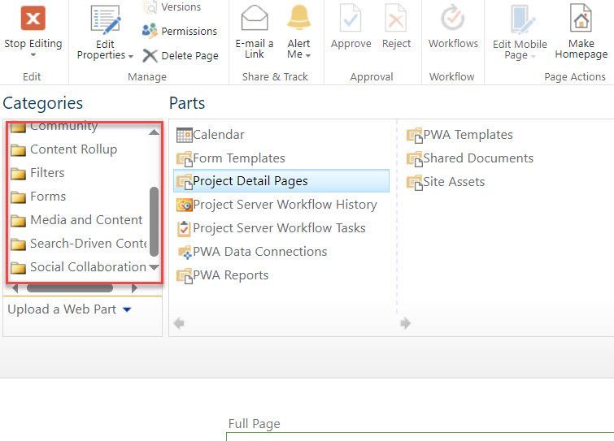Click the Site Assets library icon
614x441 pixels.
click(414, 183)
